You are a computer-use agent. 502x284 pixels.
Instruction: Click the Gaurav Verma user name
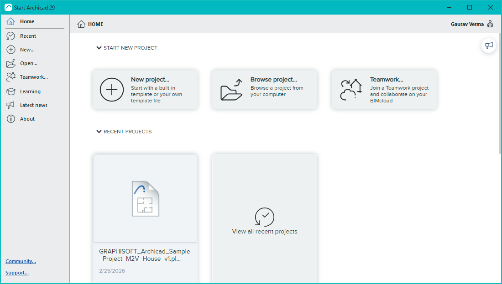pyautogui.click(x=467, y=24)
